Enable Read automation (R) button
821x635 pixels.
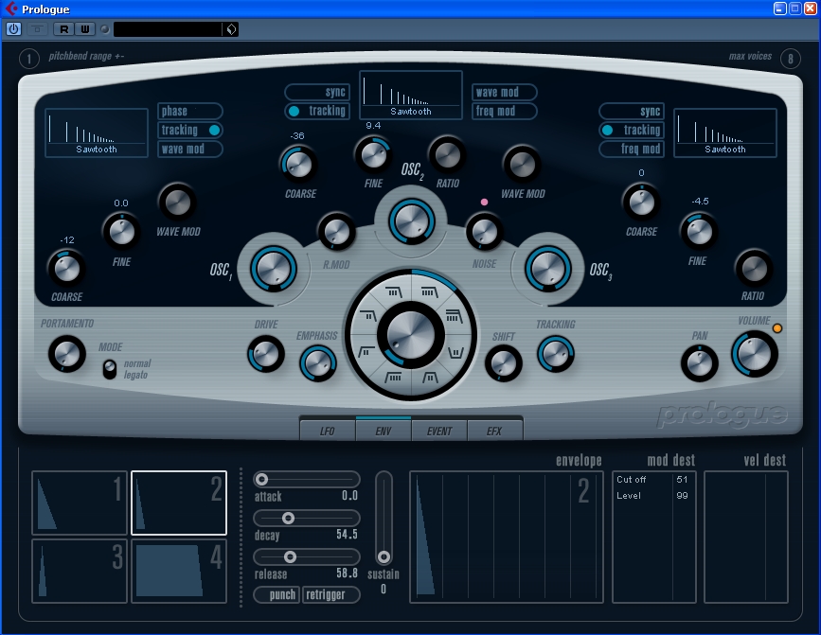click(x=63, y=29)
